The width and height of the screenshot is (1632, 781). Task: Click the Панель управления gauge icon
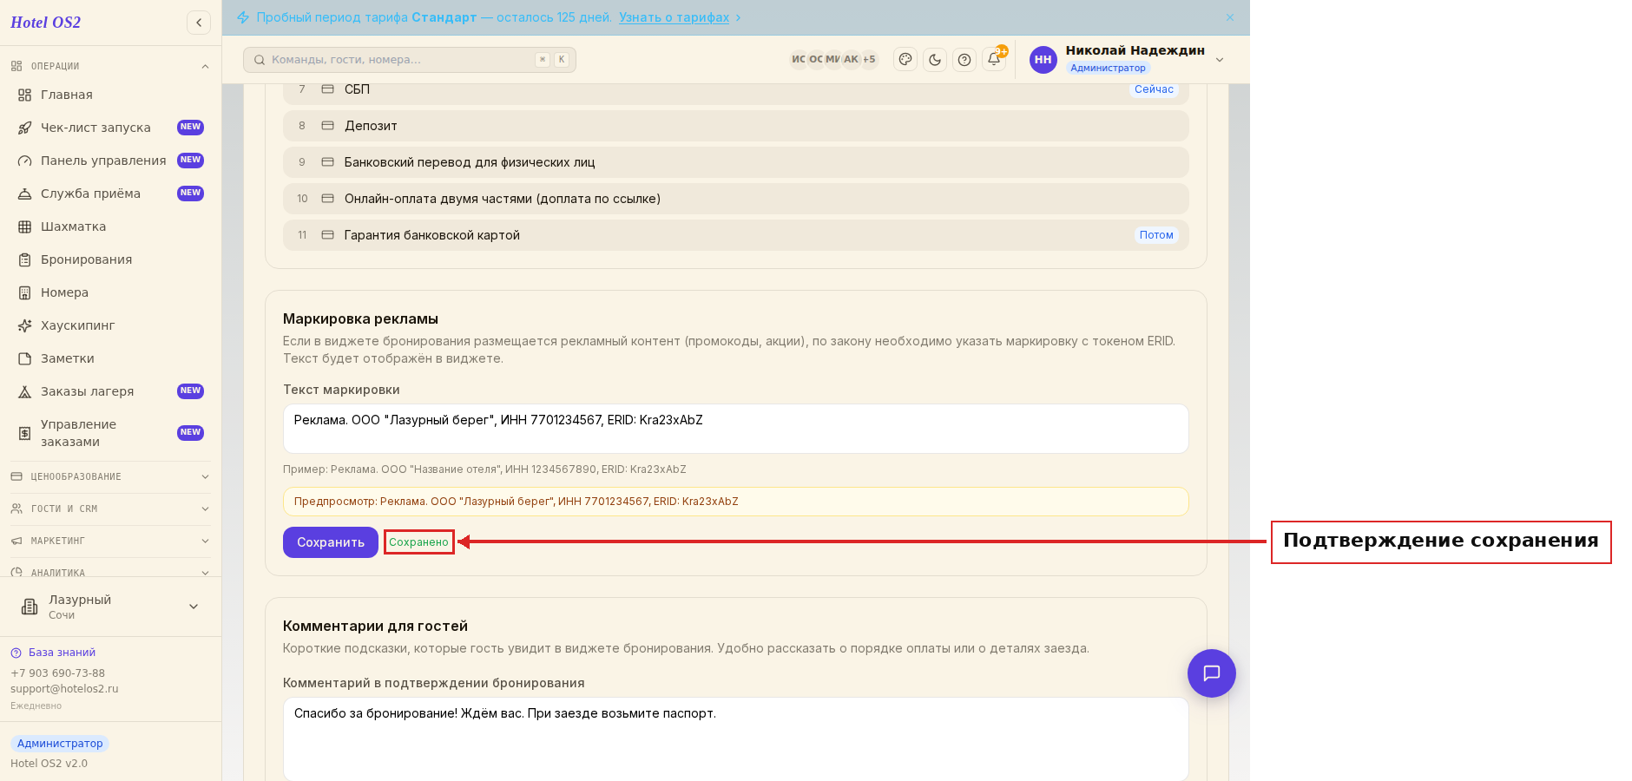(x=25, y=161)
